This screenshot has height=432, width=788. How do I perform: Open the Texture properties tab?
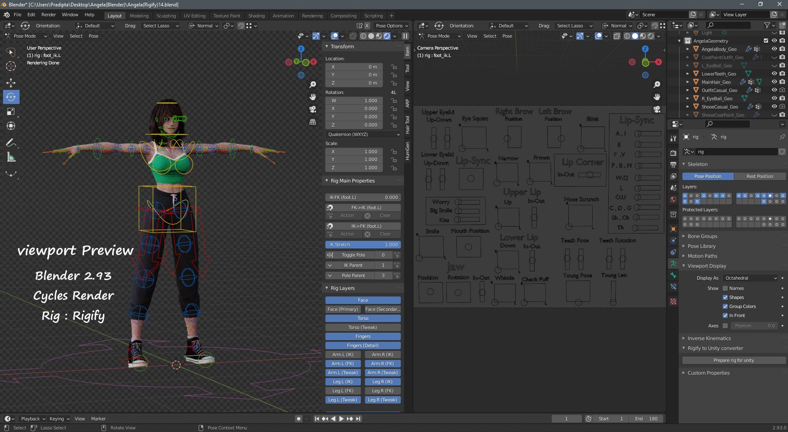tap(673, 302)
